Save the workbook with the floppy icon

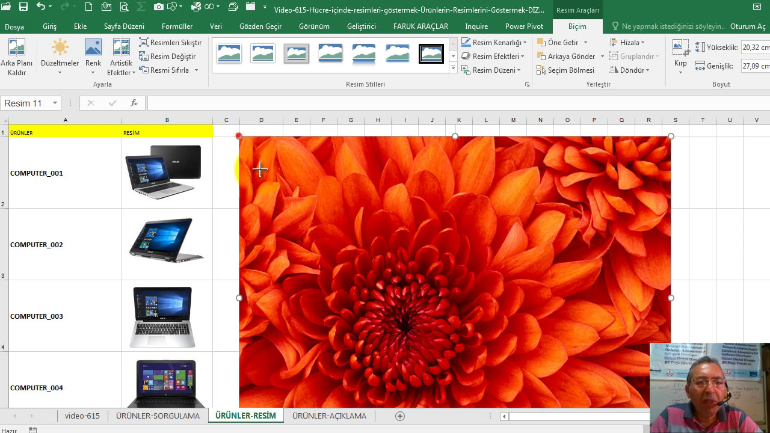(23, 7)
